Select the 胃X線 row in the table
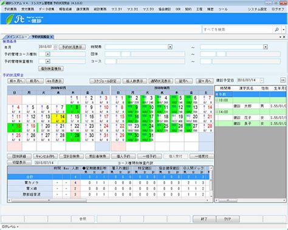 click(x=108, y=189)
